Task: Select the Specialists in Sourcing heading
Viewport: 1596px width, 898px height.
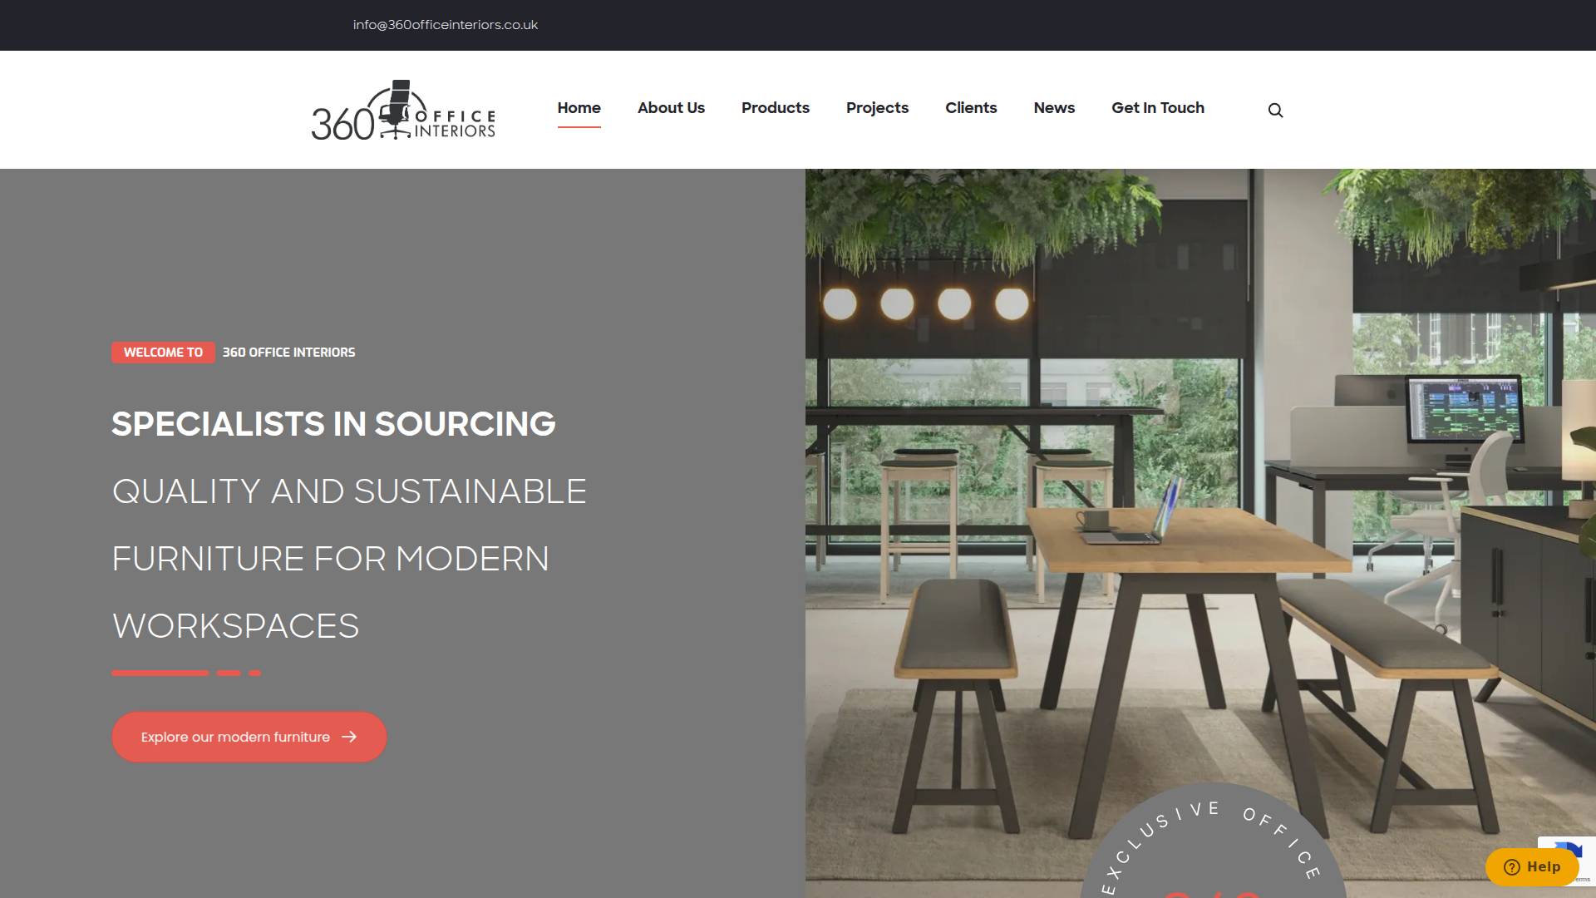Action: [x=333, y=424]
